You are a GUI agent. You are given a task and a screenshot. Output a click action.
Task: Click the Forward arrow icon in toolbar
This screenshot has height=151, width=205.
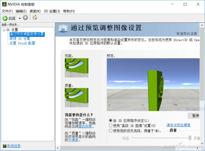coord(25,18)
